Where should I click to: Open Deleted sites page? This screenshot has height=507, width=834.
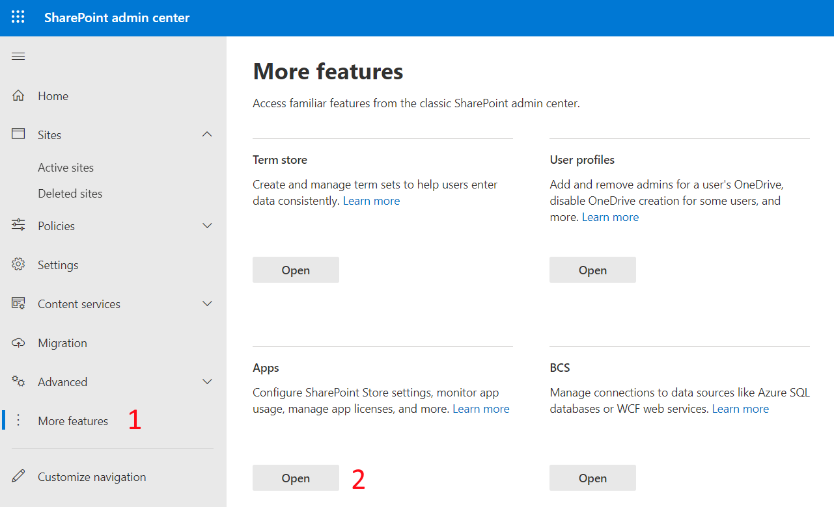coord(70,194)
